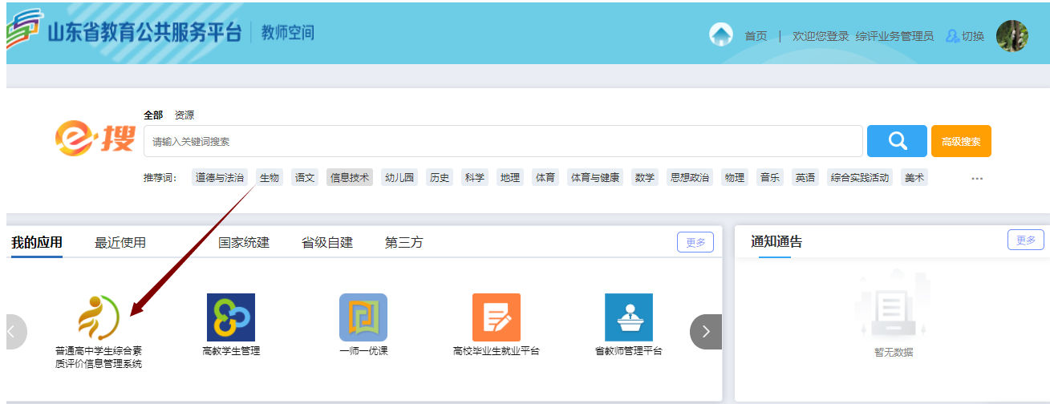1050x404 pixels.
Task: Click 更多 in the 我的应用 panel
Action: coord(695,242)
